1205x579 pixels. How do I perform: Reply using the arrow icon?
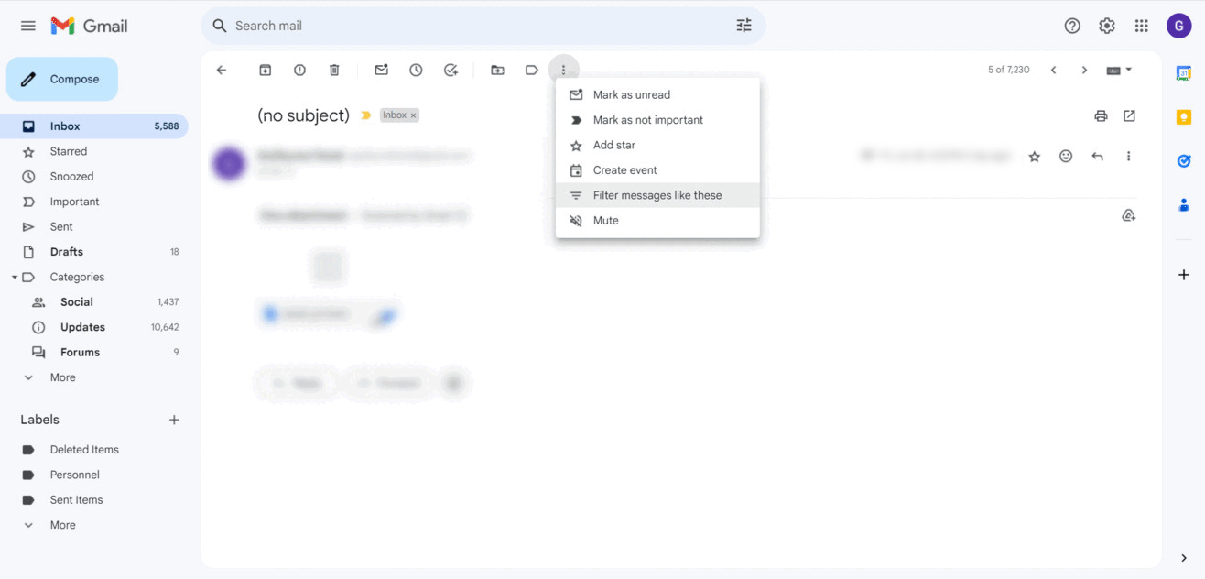pos(1097,157)
